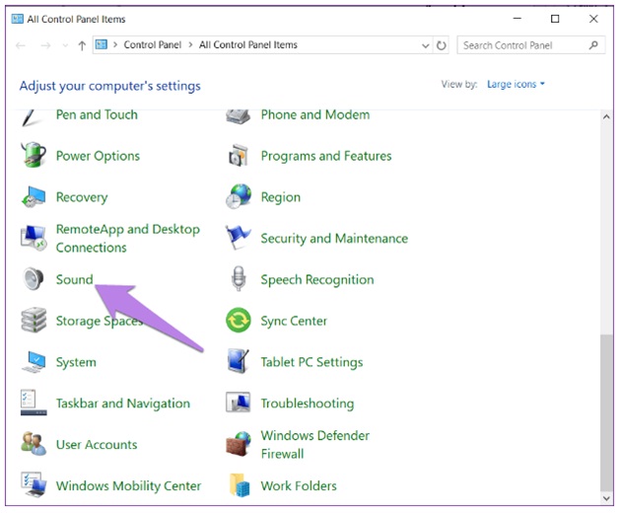Click the Recovery icon

tap(34, 196)
